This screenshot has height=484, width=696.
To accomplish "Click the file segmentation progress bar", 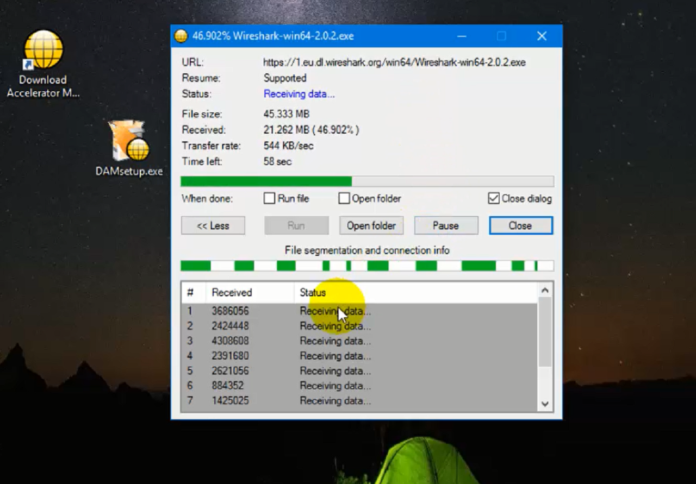I will click(x=367, y=266).
